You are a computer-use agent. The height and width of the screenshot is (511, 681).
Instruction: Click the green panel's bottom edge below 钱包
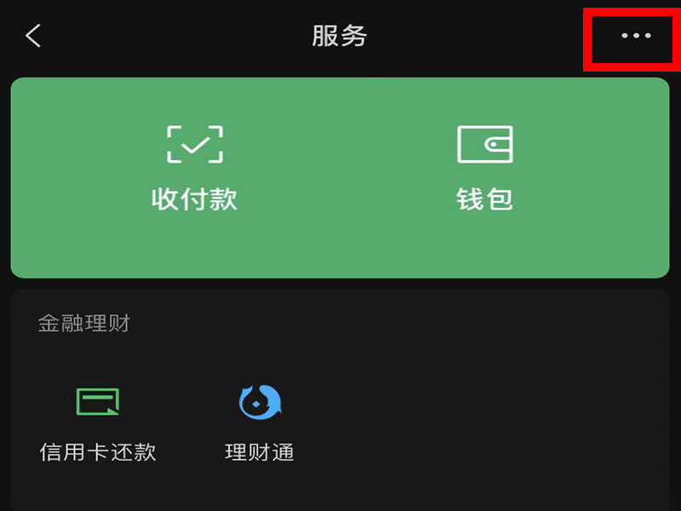484,274
